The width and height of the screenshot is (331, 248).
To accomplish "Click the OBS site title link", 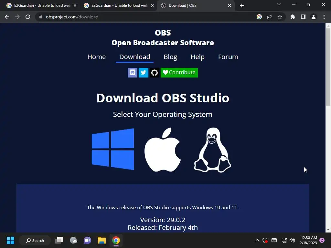I will pos(163,33).
